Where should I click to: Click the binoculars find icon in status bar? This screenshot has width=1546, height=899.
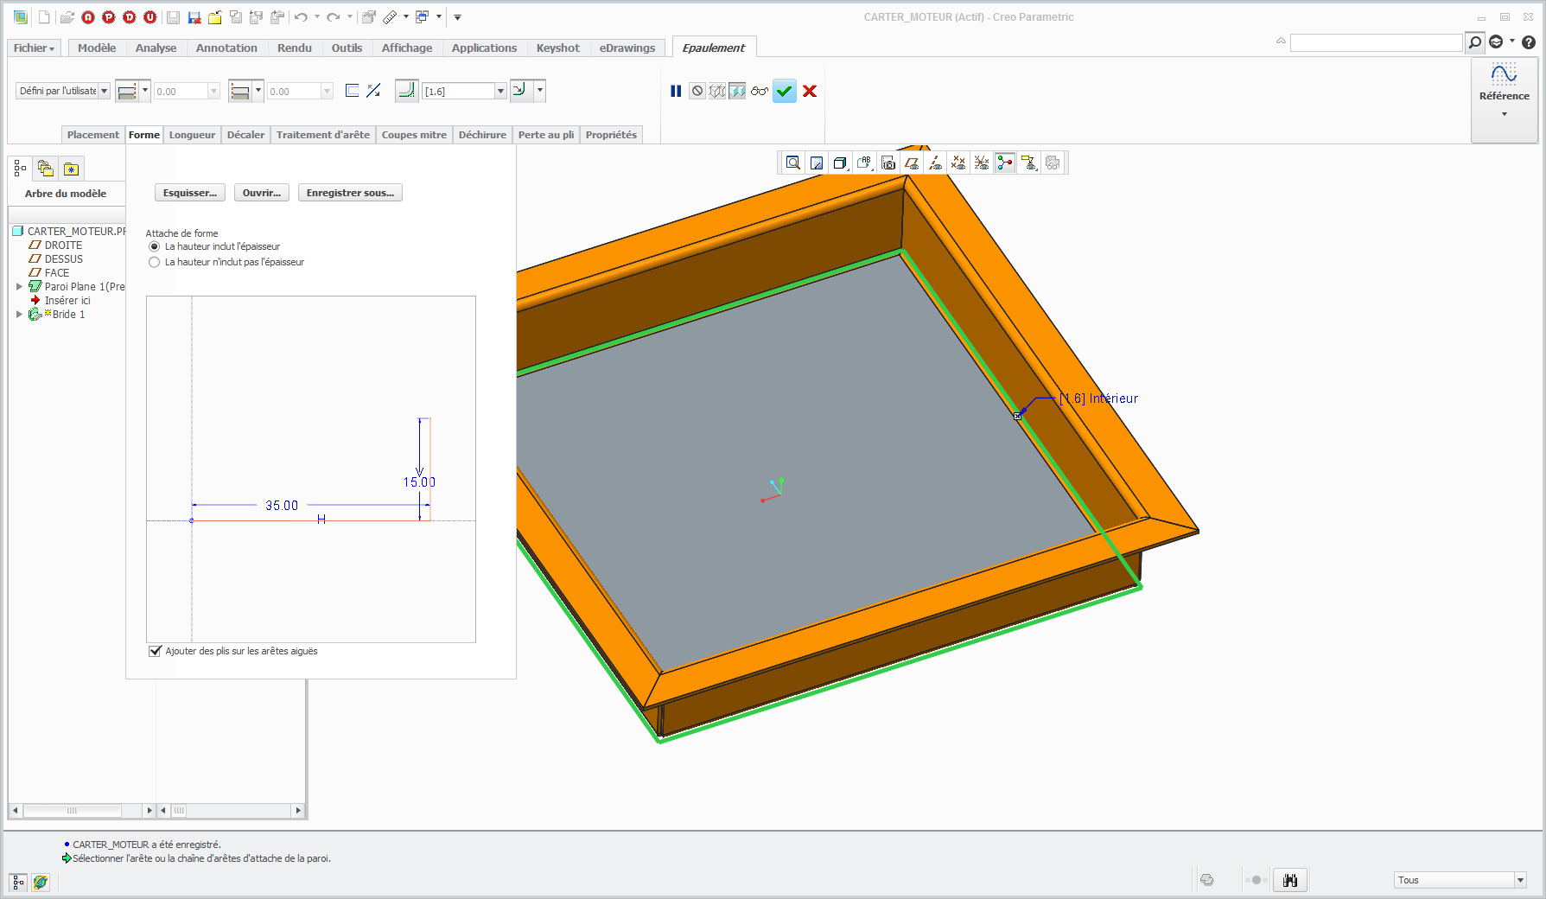[x=1290, y=880]
